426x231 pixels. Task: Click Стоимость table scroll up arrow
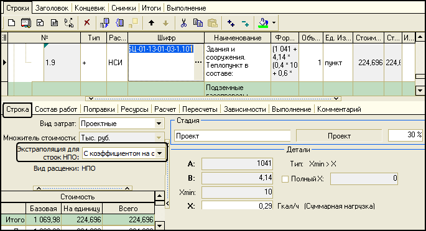[x=159, y=196]
